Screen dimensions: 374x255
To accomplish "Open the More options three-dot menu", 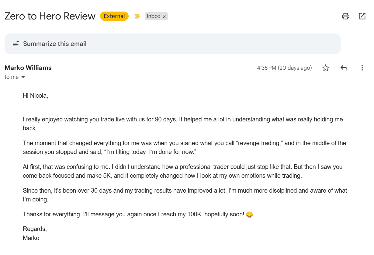I will pyautogui.click(x=362, y=68).
